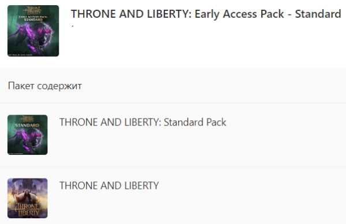346x224 pixels.
Task: Open the THRONE AND LIBERTY base game thumbnail
Action: click(27, 198)
